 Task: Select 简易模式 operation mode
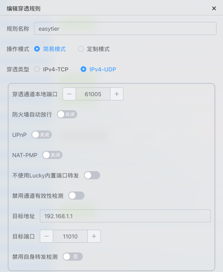[x=37, y=49]
